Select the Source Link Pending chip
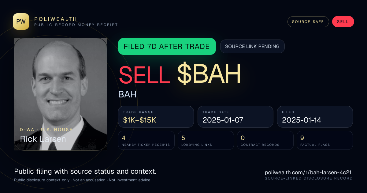This screenshot has width=367, height=193. [x=252, y=47]
